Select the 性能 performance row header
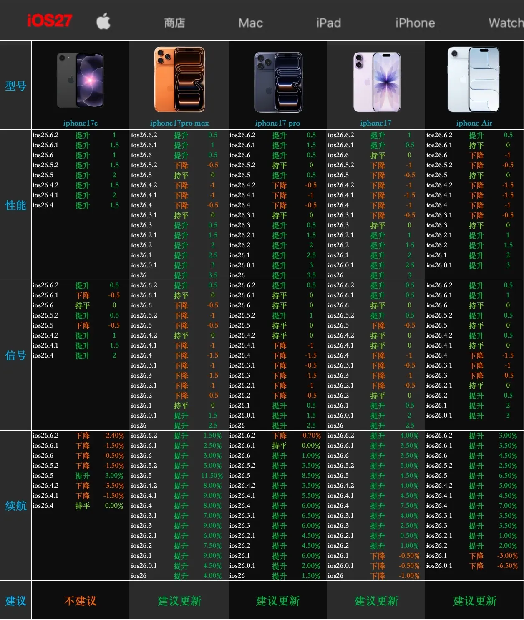This screenshot has height=620, width=524. pos(15,205)
